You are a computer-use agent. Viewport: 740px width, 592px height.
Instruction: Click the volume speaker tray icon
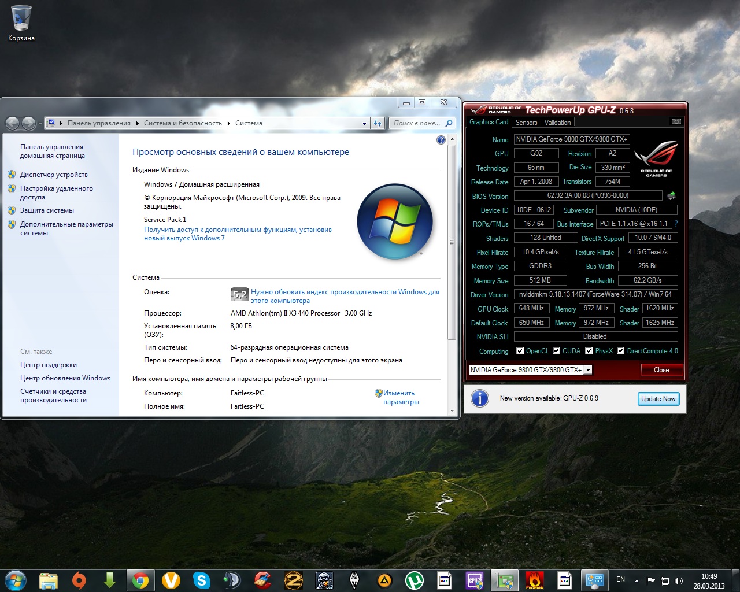(679, 581)
